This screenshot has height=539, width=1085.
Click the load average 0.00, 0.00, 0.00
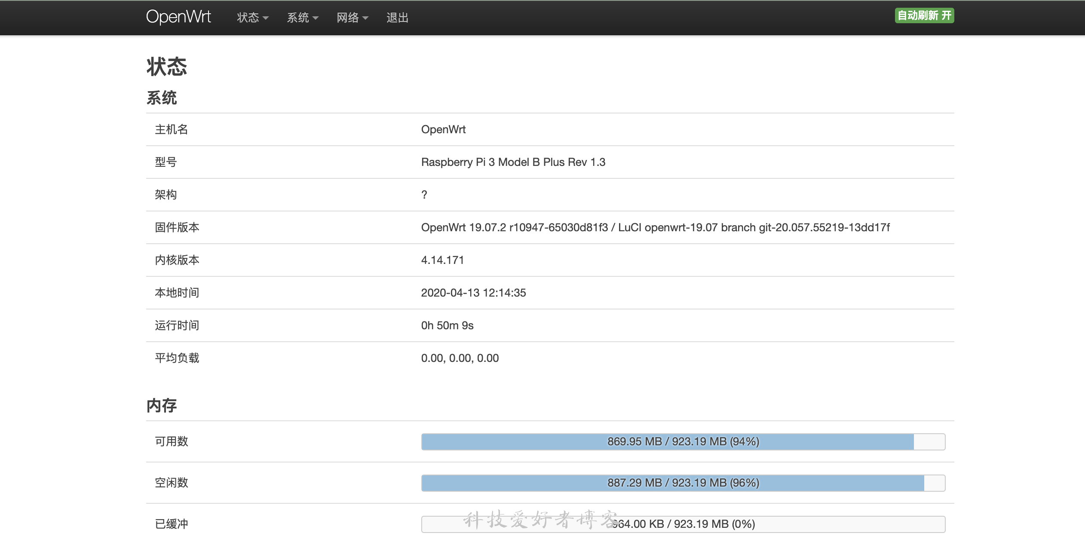(x=460, y=358)
